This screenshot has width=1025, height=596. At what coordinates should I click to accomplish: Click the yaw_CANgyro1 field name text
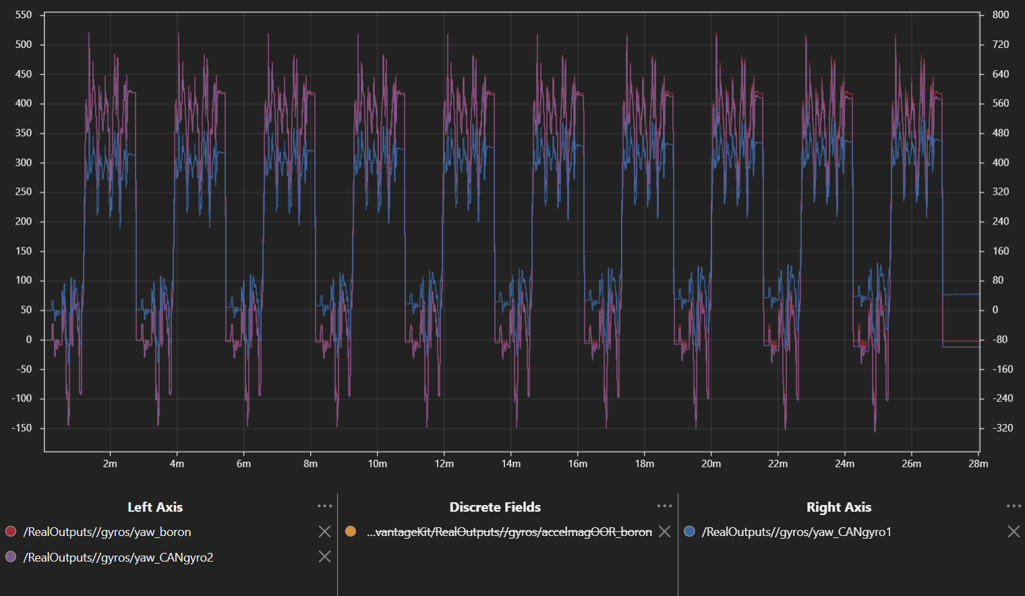(x=796, y=532)
